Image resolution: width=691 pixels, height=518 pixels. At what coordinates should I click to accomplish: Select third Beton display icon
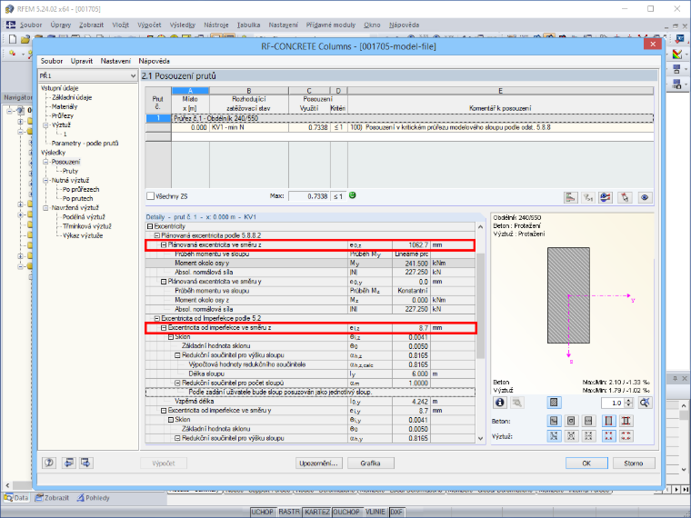tap(588, 421)
